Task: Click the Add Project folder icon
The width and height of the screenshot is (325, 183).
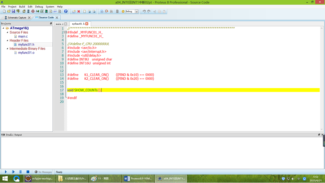Action: pos(74,12)
